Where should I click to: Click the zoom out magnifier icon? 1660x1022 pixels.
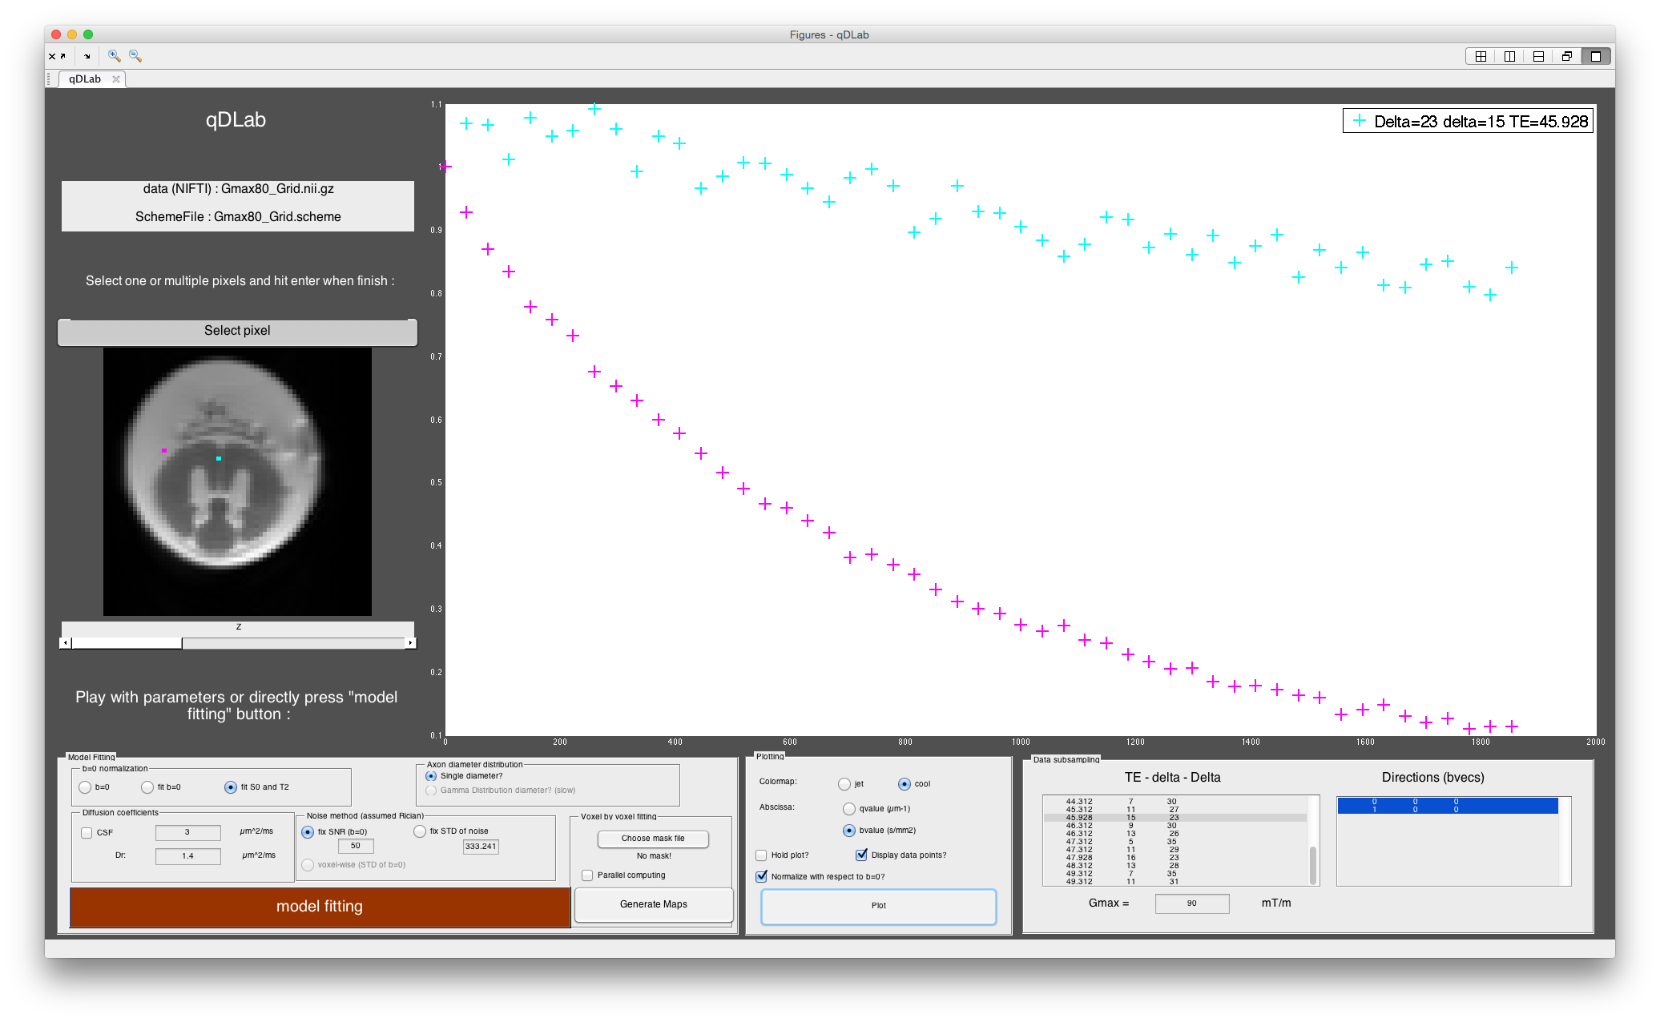point(135,56)
